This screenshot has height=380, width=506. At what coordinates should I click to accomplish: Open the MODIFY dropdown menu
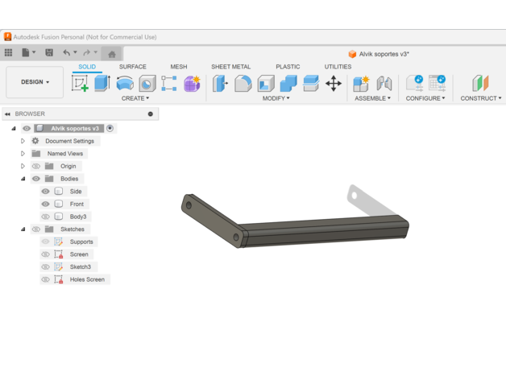(276, 98)
